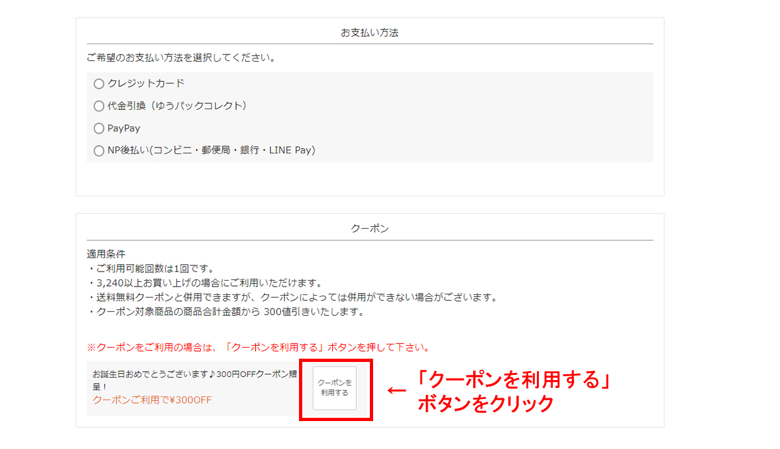Click the クレジットカード label text
The image size is (780, 449).
click(146, 83)
